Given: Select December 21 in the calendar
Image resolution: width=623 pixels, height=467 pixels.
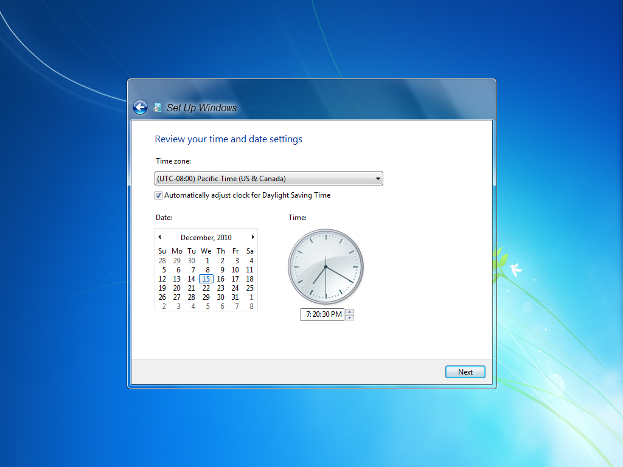Looking at the screenshot, I should 191,288.
